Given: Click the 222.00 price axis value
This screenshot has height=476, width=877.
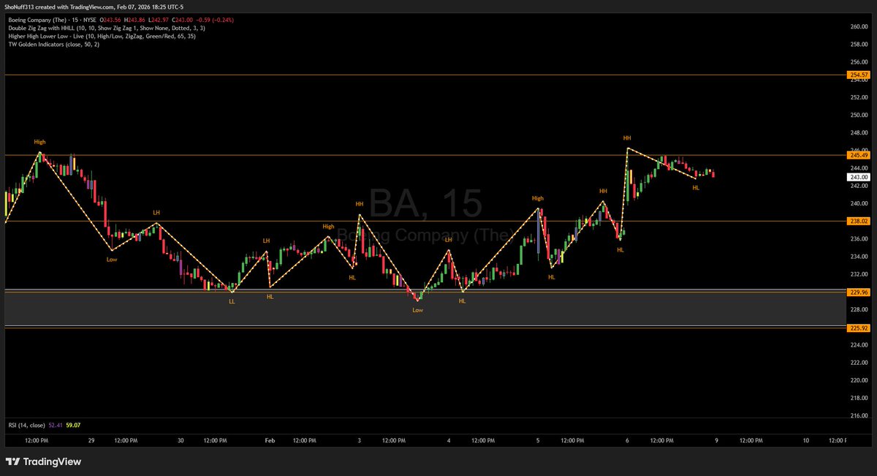Looking at the screenshot, I should coord(859,363).
